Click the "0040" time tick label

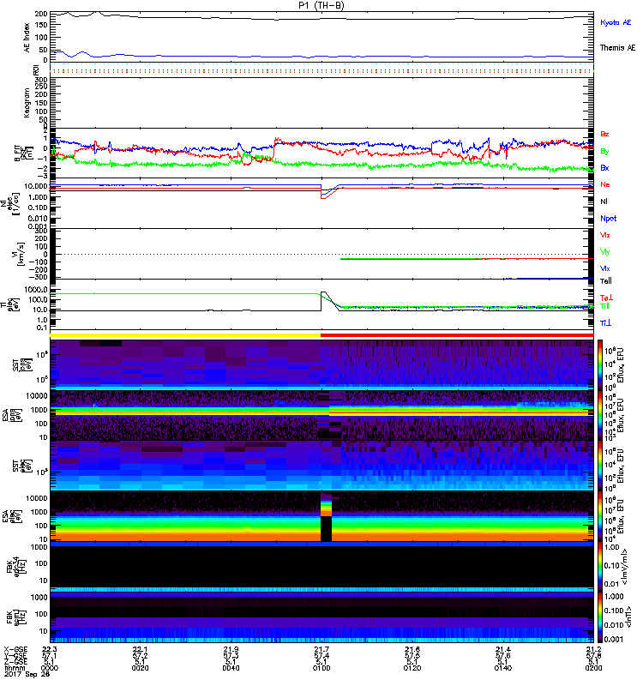(x=231, y=668)
